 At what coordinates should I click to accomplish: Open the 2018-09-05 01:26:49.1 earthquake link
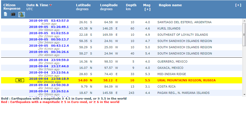coord(49,27)
